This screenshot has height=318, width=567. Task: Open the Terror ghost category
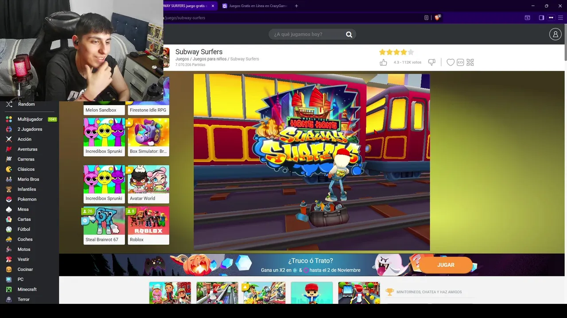(23, 299)
